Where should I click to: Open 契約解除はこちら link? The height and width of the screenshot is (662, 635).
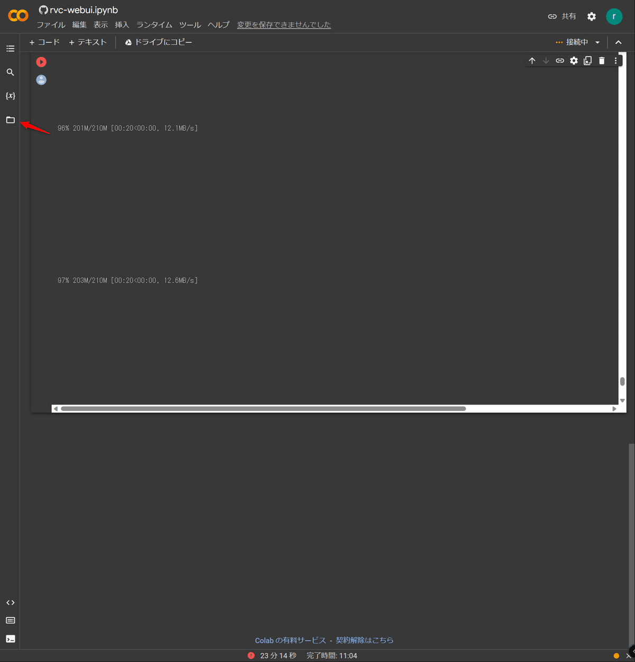(365, 640)
